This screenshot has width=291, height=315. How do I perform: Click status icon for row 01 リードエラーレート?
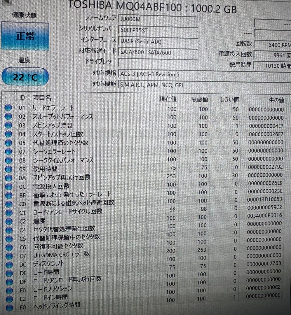pyautogui.click(x=8, y=108)
